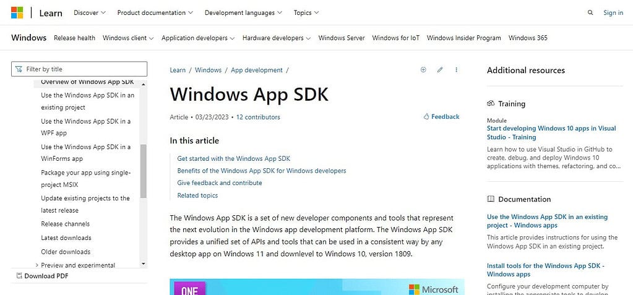Open Use the Windows App SDK in a WinForms app
633x295 pixels.
85,153
